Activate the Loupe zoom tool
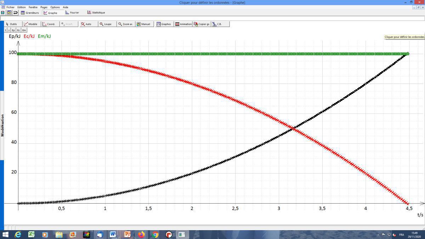Image resolution: width=425 pixels, height=239 pixels. [106, 24]
